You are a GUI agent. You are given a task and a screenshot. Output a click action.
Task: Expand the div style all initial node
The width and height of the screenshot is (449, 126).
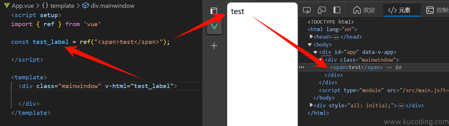click(311, 105)
